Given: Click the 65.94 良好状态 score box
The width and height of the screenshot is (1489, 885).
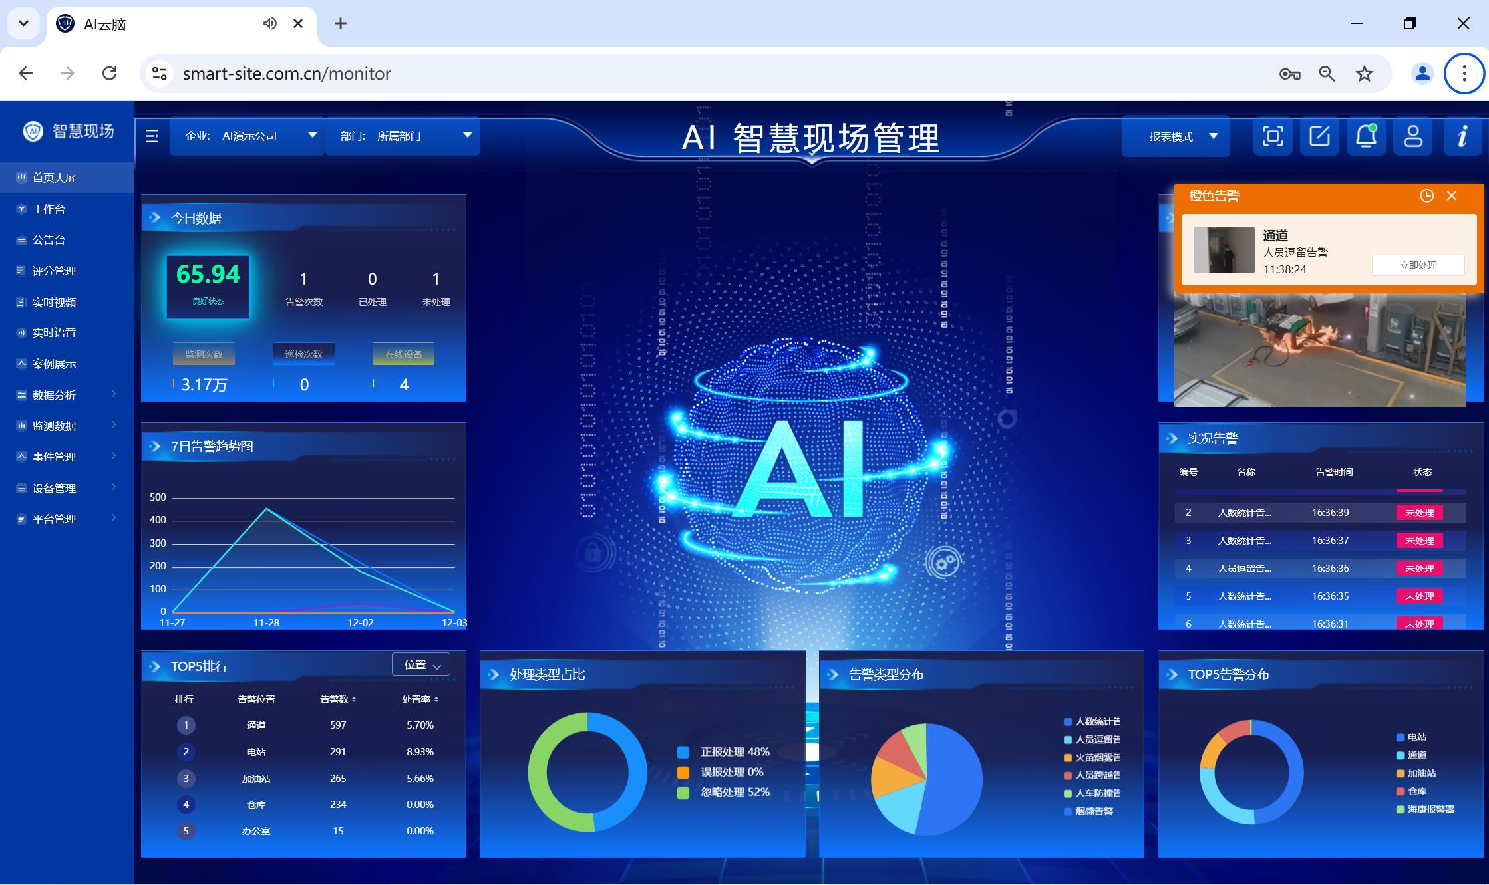Looking at the screenshot, I should (x=208, y=287).
